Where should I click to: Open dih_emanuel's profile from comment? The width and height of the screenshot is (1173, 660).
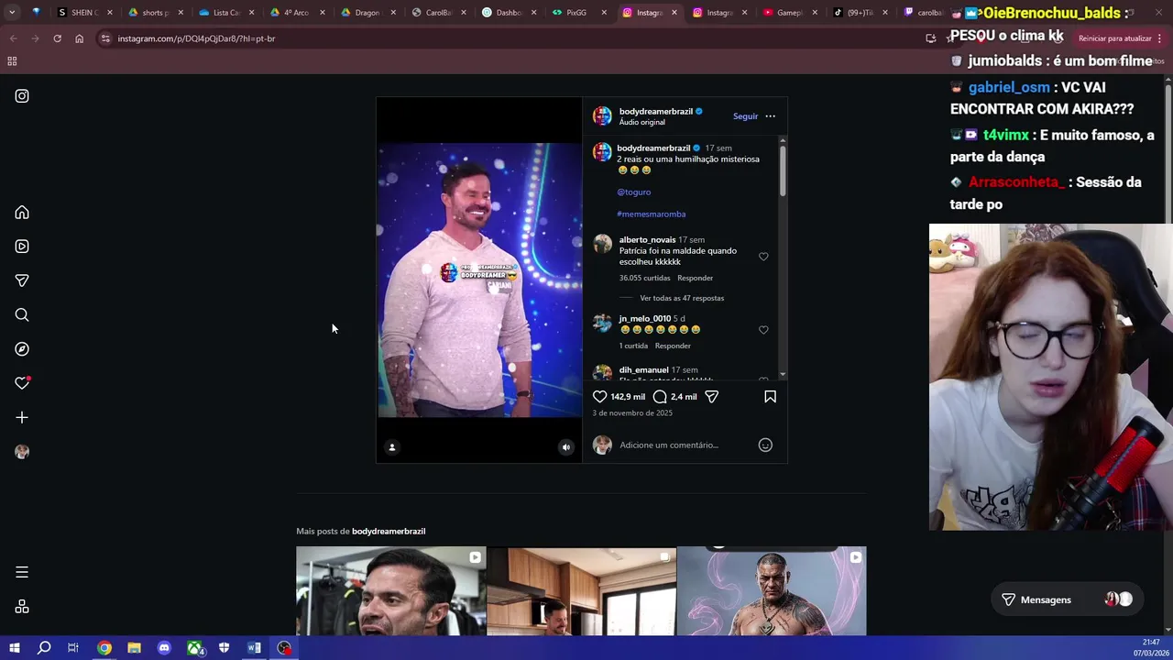pos(643,370)
